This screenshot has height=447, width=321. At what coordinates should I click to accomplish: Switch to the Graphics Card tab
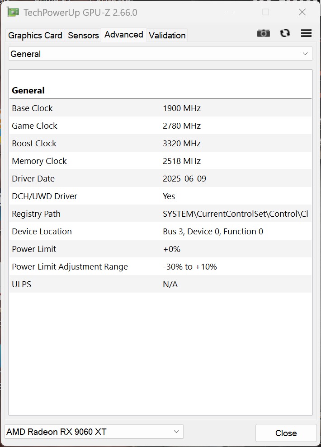[x=35, y=35]
